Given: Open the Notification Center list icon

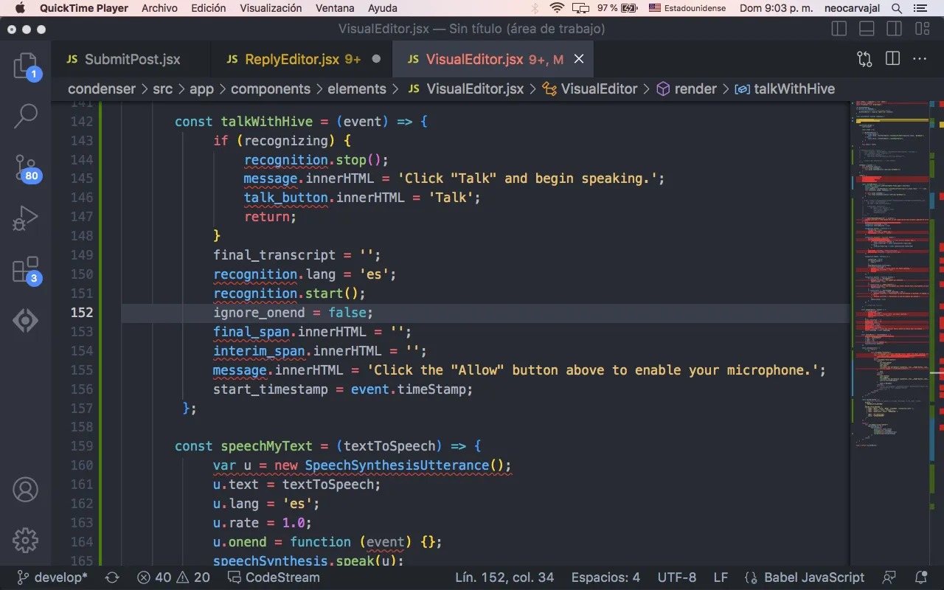Looking at the screenshot, I should 922,8.
